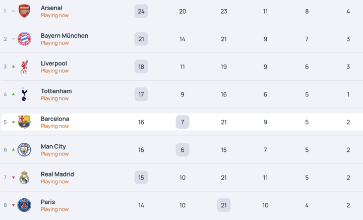Select Bayern München's highlighted value 21
The image size is (363, 220).
[141, 39]
